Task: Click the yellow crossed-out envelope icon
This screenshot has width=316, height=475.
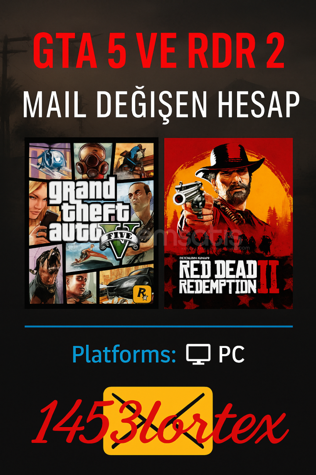Action: coord(158,420)
